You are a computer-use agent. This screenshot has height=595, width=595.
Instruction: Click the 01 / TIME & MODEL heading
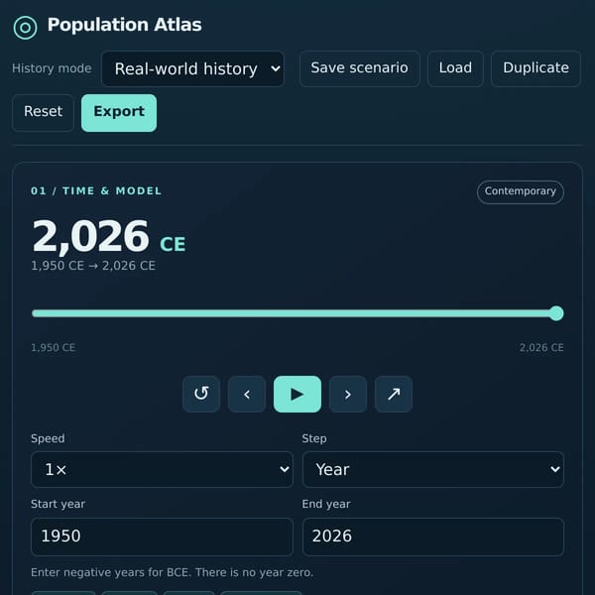[96, 190]
